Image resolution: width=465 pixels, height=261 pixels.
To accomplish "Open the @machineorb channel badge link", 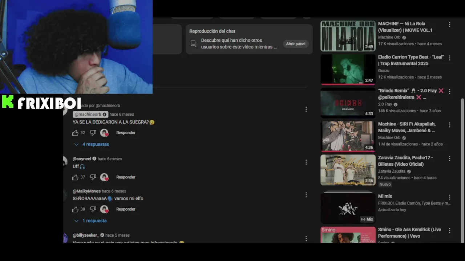I will click(90, 115).
